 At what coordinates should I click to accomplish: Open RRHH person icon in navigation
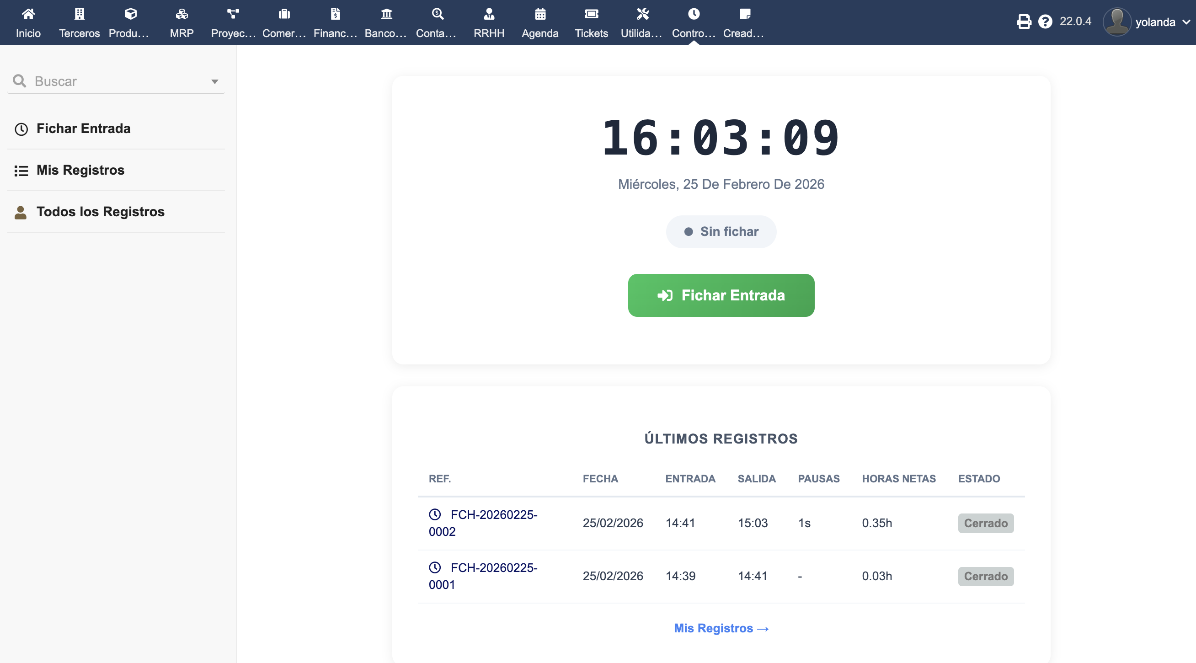[489, 14]
